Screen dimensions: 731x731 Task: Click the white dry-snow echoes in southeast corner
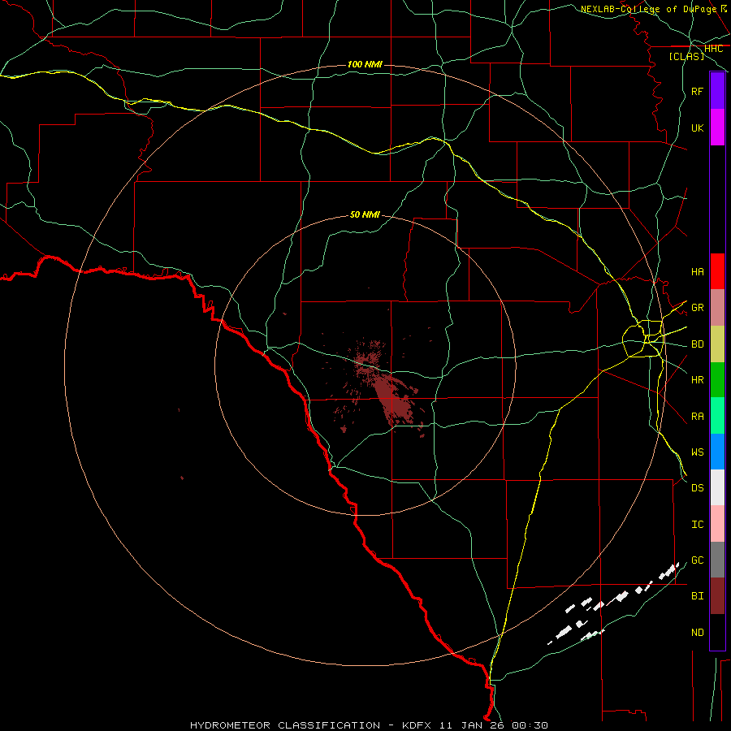coord(613,603)
